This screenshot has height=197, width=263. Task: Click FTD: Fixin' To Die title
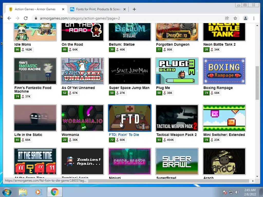(x=124, y=135)
